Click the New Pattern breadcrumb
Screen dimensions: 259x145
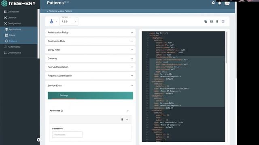pyautogui.click(x=66, y=11)
